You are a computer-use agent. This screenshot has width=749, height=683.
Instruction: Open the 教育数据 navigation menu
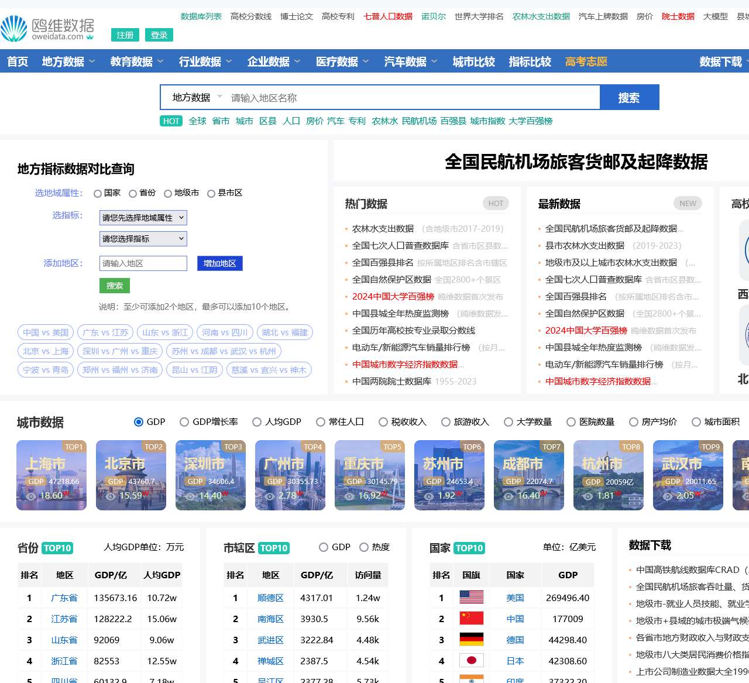point(136,61)
